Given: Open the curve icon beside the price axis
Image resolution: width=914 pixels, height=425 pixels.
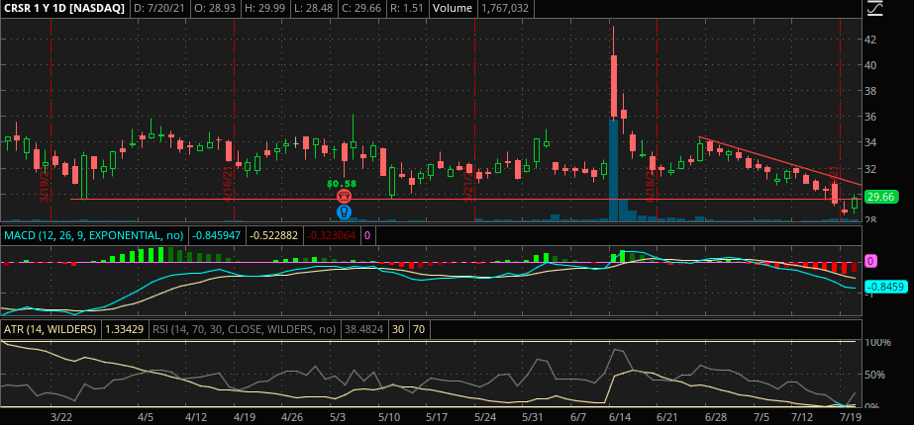Looking at the screenshot, I should [874, 8].
